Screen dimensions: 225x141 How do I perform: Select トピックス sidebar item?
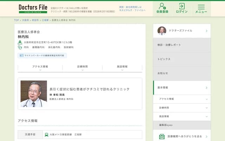point(182,59)
